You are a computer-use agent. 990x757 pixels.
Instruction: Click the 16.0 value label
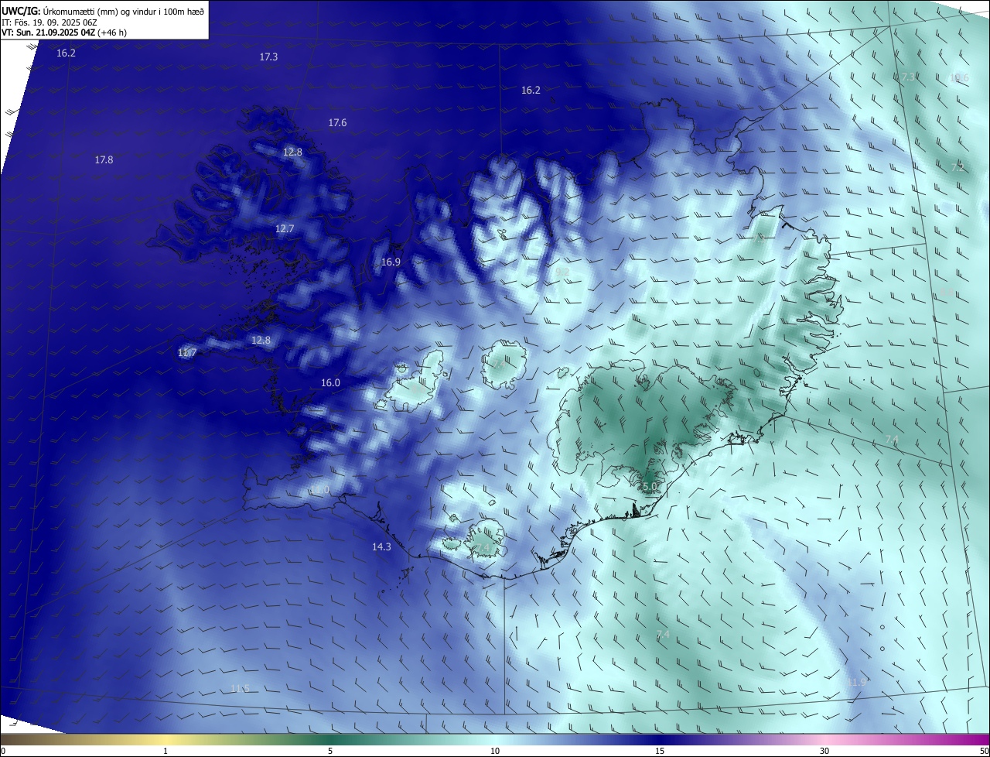(330, 383)
